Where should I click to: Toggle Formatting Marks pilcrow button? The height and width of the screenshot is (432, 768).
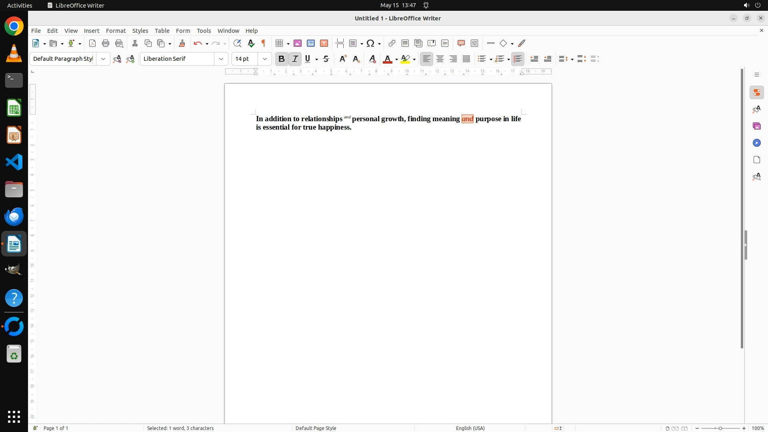(x=264, y=43)
